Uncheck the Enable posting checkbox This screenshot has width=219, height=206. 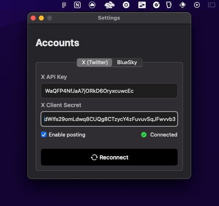44,134
